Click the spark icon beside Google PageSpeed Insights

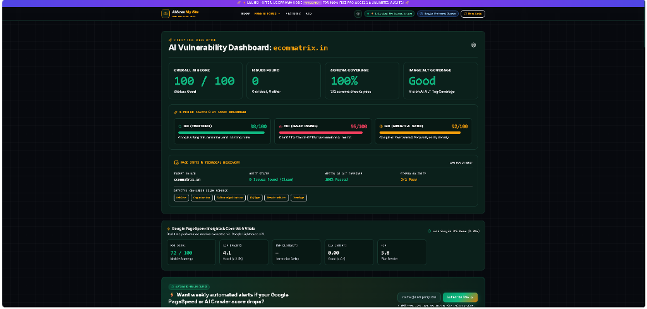[168, 229]
